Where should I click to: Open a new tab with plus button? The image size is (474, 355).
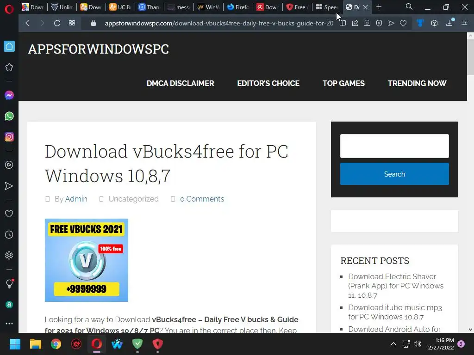pos(379,6)
